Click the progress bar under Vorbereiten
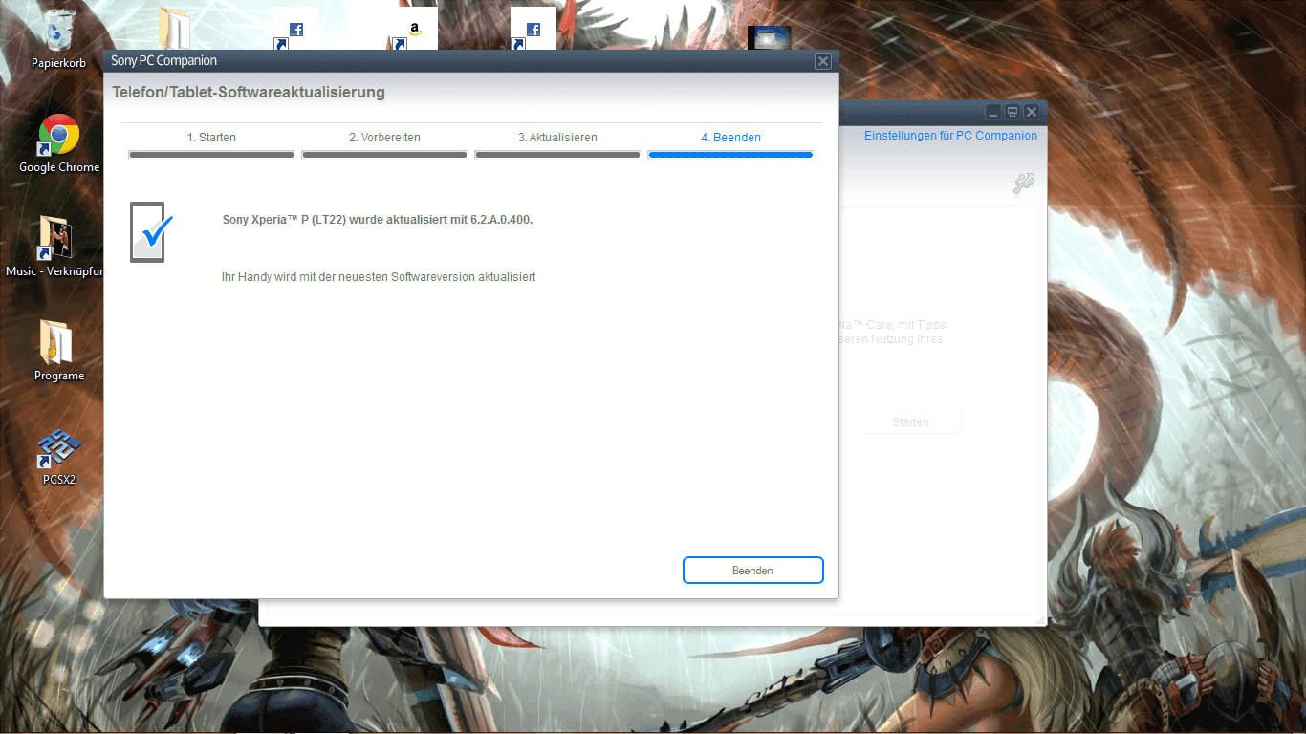1306x734 pixels. pyautogui.click(x=384, y=154)
